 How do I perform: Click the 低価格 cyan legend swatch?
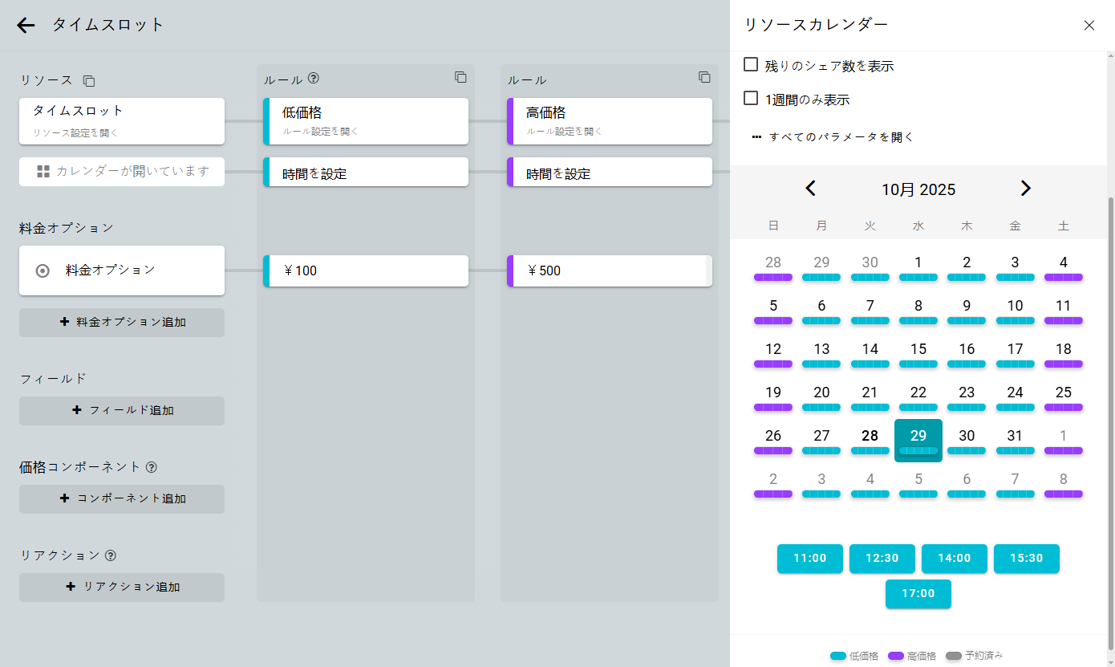(x=838, y=656)
